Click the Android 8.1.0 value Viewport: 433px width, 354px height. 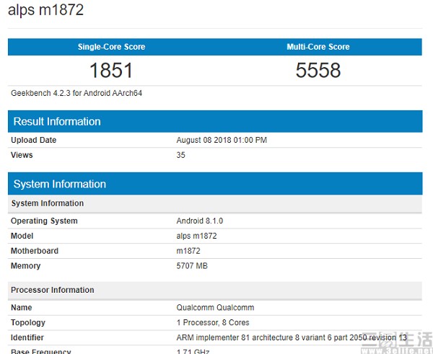click(x=198, y=221)
